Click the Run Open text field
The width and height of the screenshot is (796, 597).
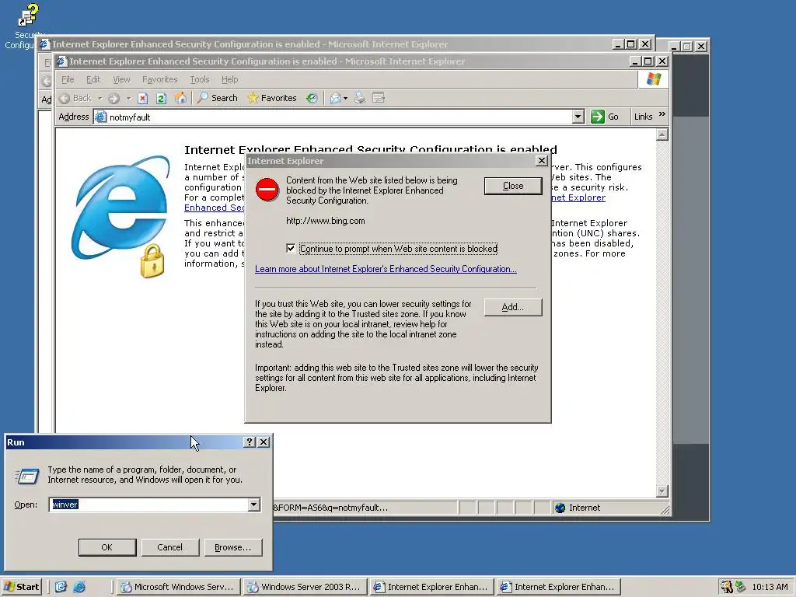click(x=148, y=504)
